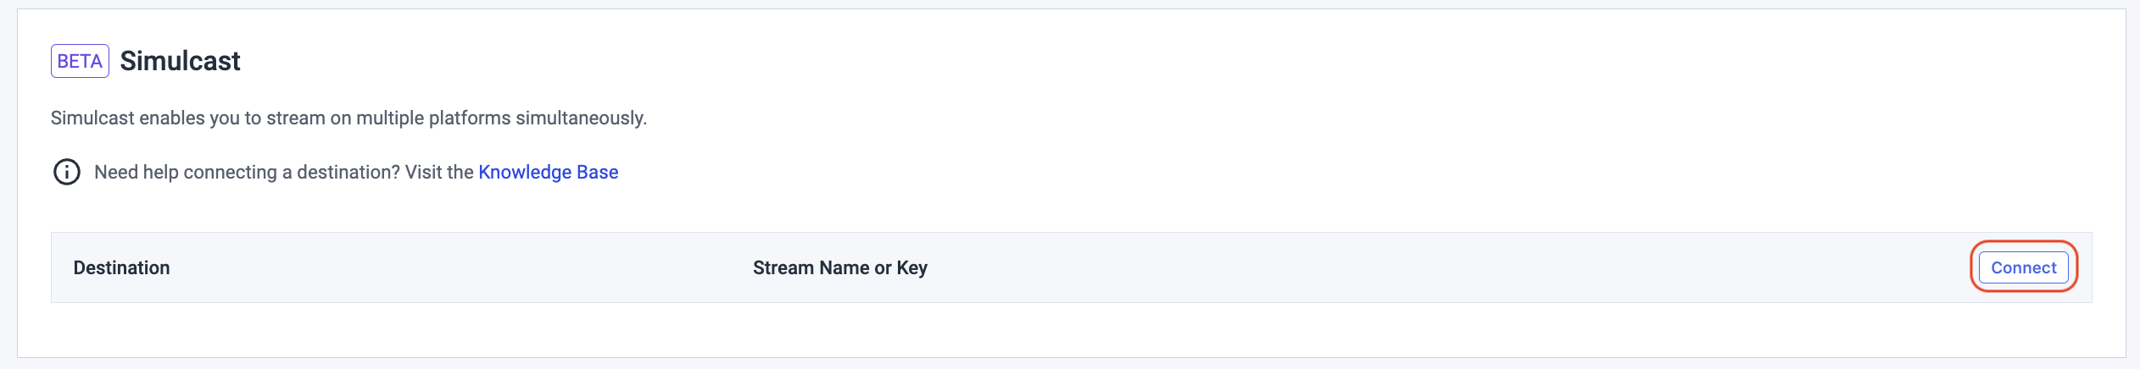
Task: Click the Connect button
Action: click(2024, 267)
